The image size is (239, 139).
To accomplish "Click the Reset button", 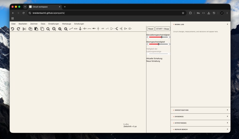I will 151,29.
